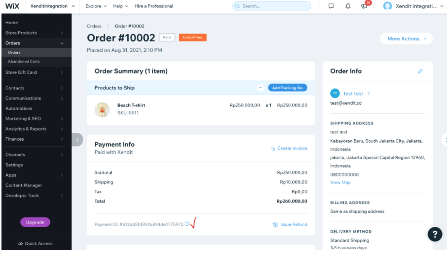Select Abandoned Carts in the sidebar
The width and height of the screenshot is (448, 265).
pyautogui.click(x=24, y=62)
